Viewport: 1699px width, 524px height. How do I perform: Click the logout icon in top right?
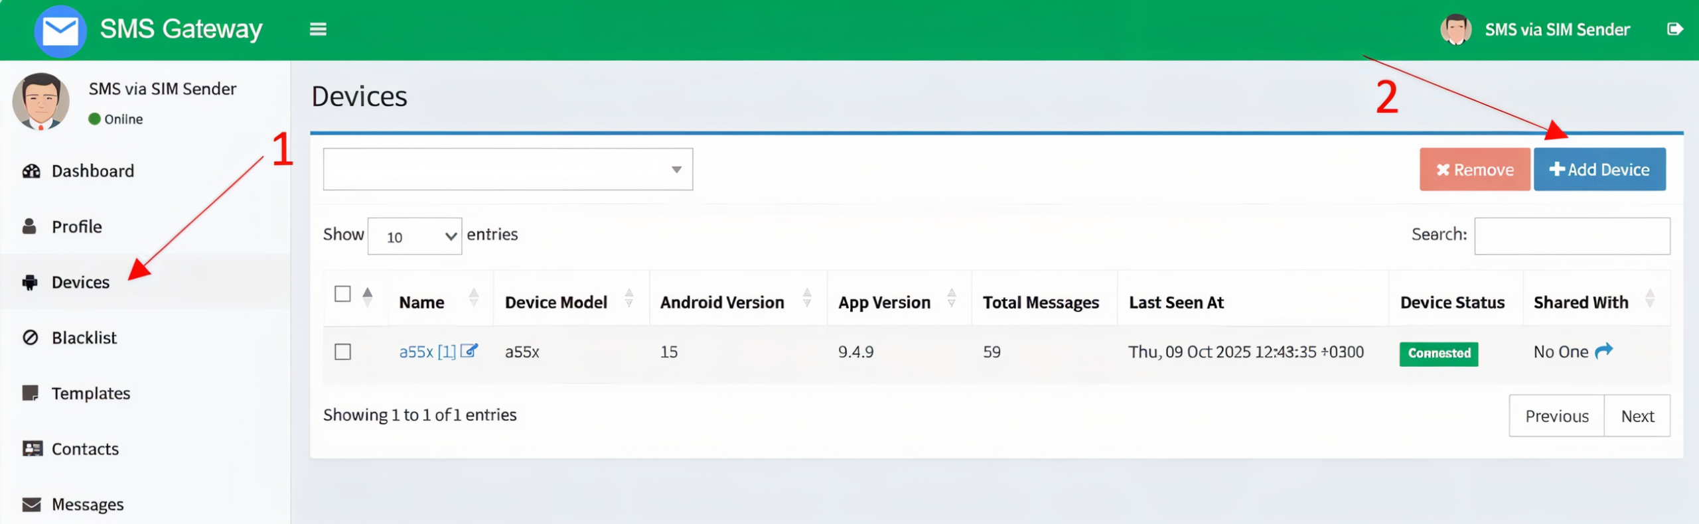point(1674,29)
